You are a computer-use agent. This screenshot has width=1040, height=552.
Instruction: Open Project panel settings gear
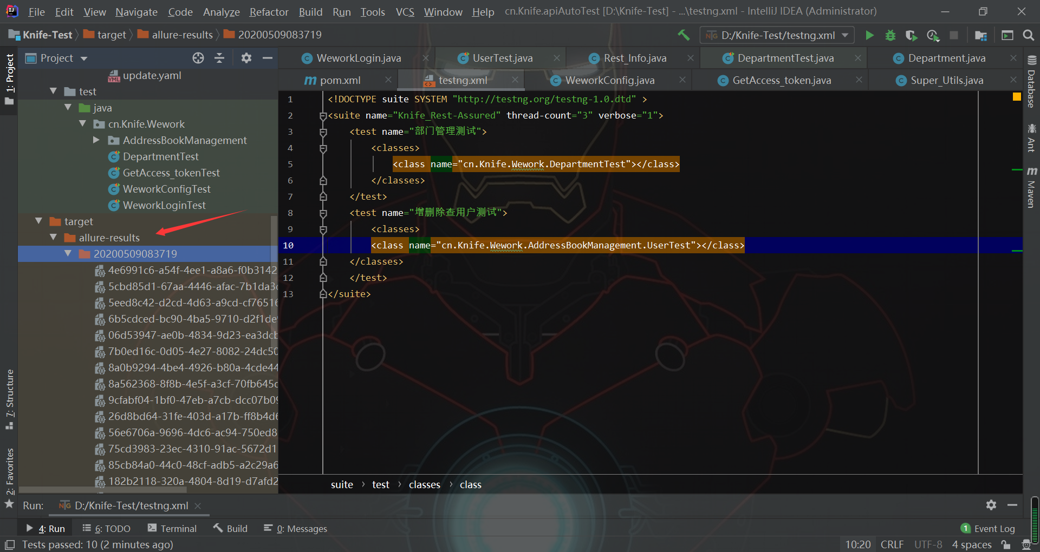click(x=246, y=58)
